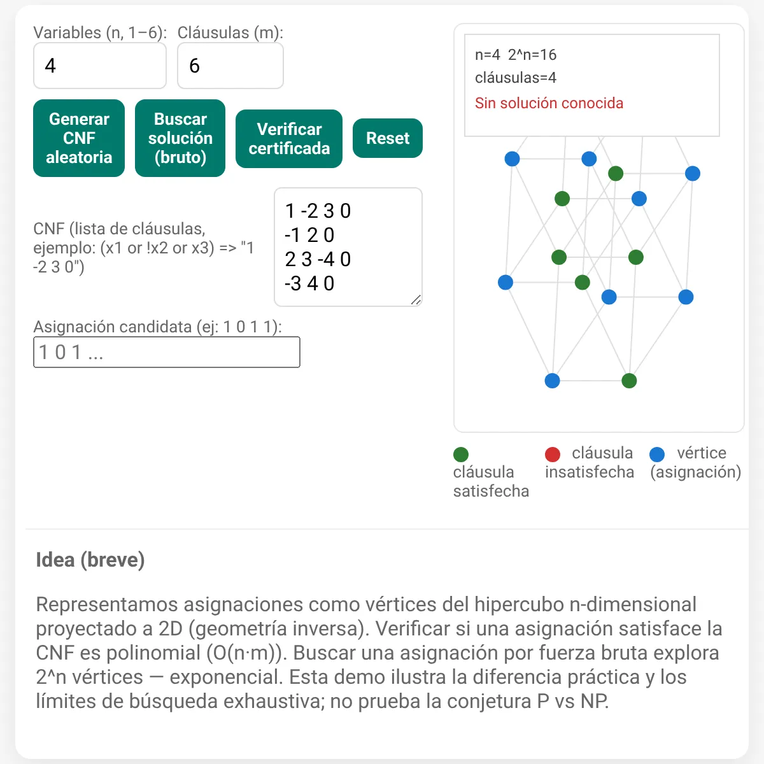Image resolution: width=764 pixels, height=764 pixels.
Task: Focus the Cláusulas (m) number field
Action: pyautogui.click(x=230, y=66)
